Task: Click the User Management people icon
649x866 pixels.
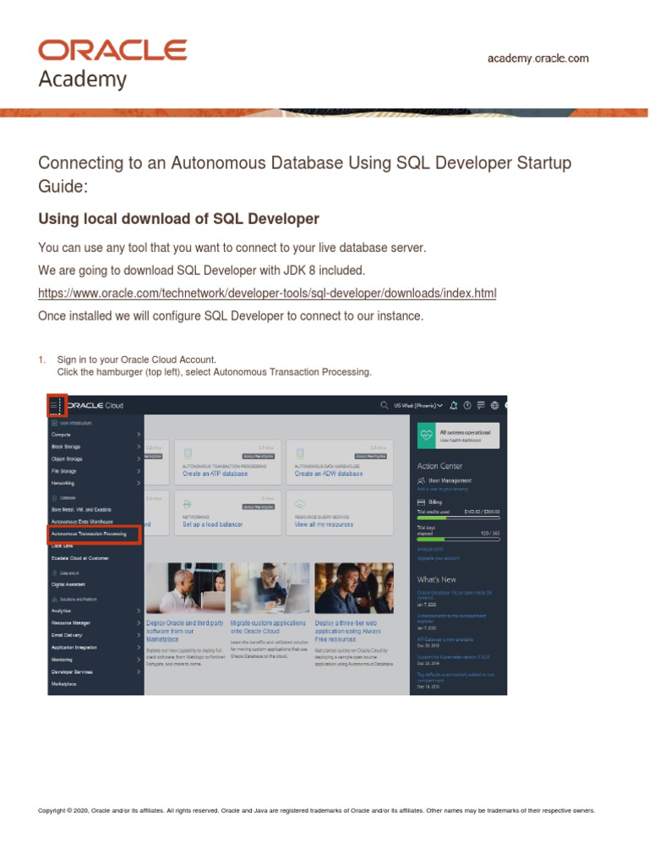Action: [421, 480]
